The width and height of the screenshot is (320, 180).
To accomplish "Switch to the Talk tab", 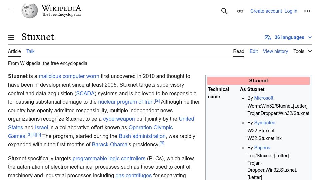I will pos(30,51).
